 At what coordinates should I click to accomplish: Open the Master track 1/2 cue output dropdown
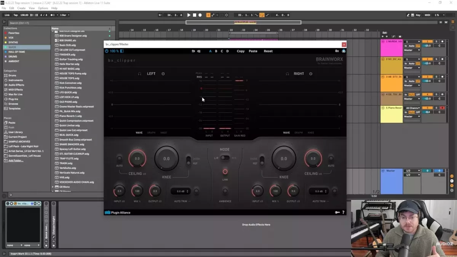coord(412,171)
